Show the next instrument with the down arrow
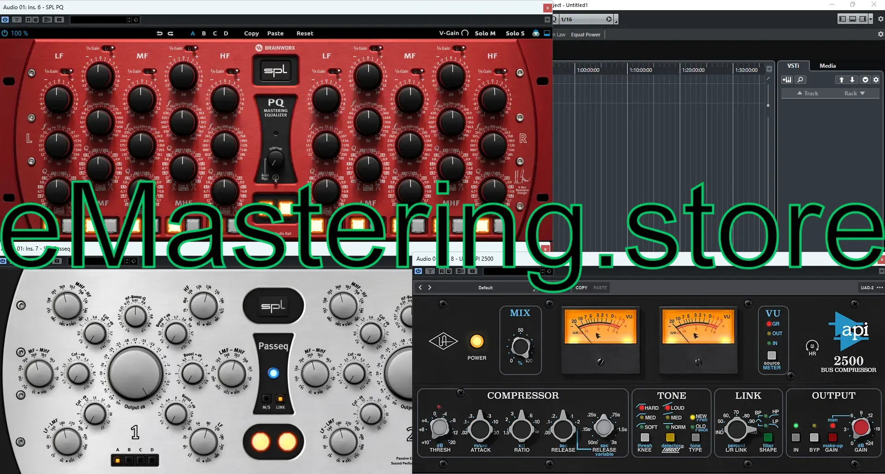Image resolution: width=885 pixels, height=474 pixels. click(x=852, y=80)
